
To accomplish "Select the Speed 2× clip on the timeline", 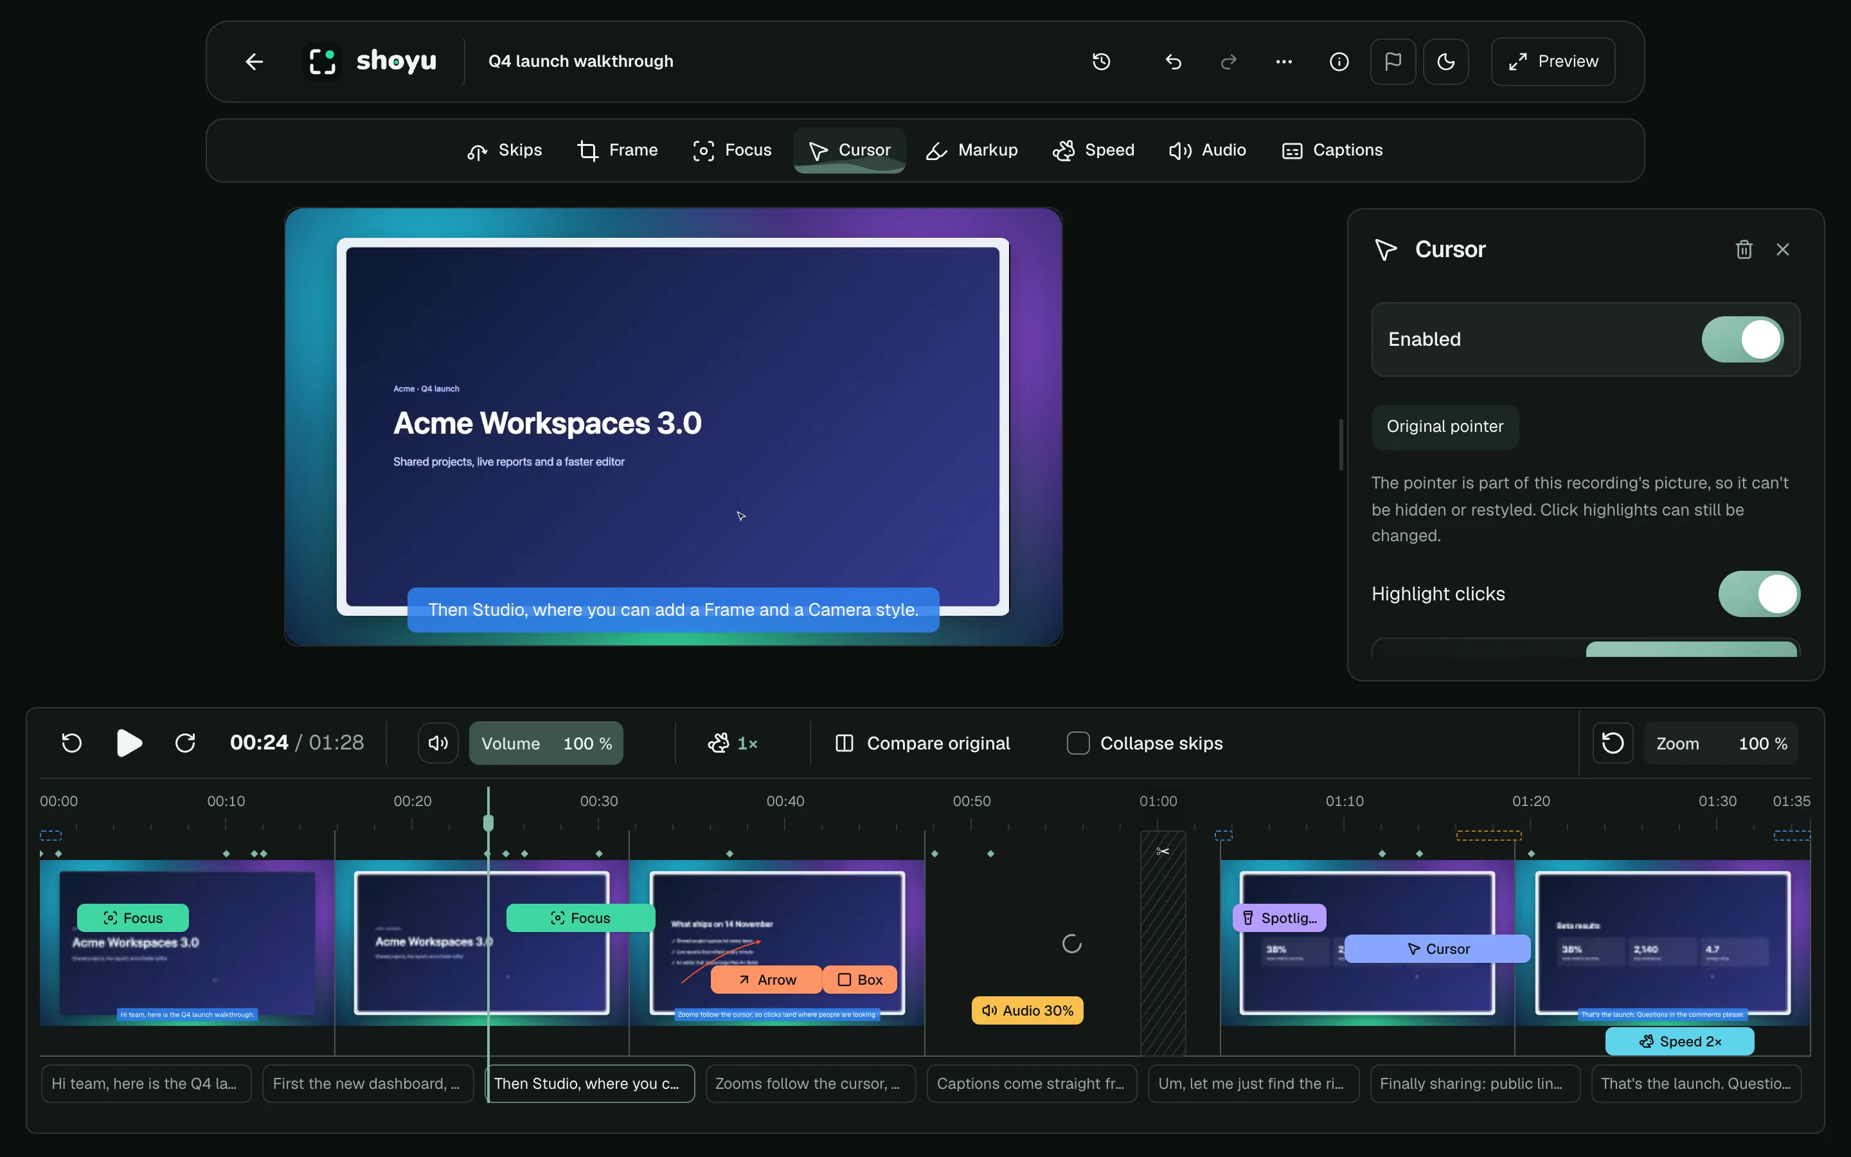I will [x=1679, y=1041].
